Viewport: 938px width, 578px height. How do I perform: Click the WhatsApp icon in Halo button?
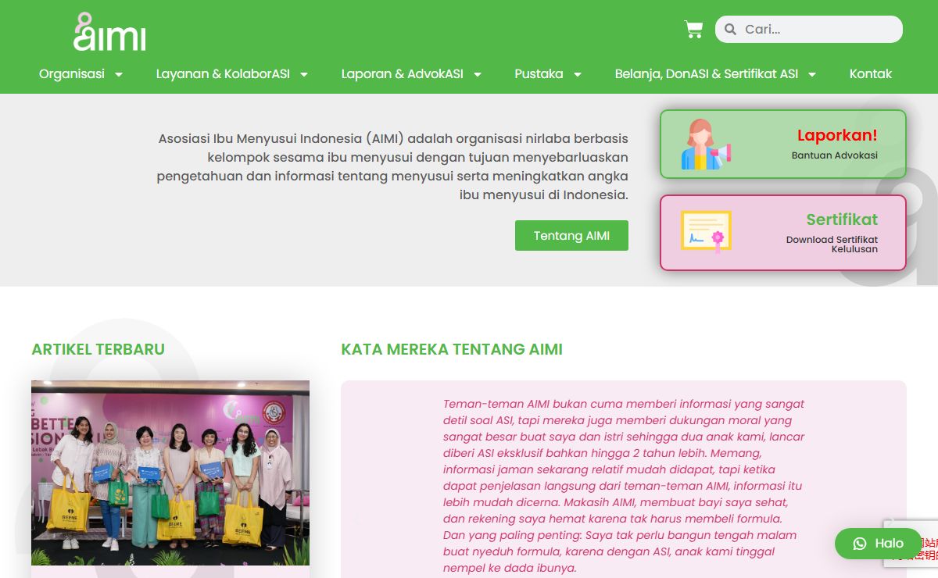[860, 544]
